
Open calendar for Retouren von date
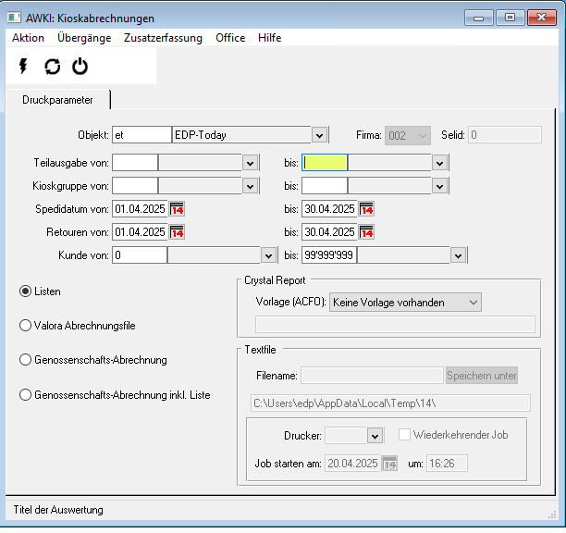(177, 231)
